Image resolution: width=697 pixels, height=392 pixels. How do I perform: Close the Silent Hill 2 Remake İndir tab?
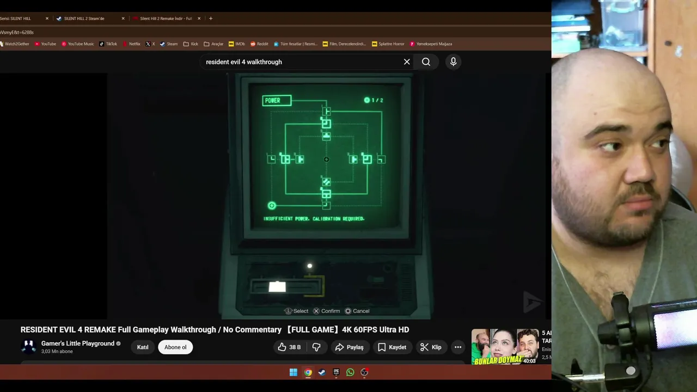199,19
